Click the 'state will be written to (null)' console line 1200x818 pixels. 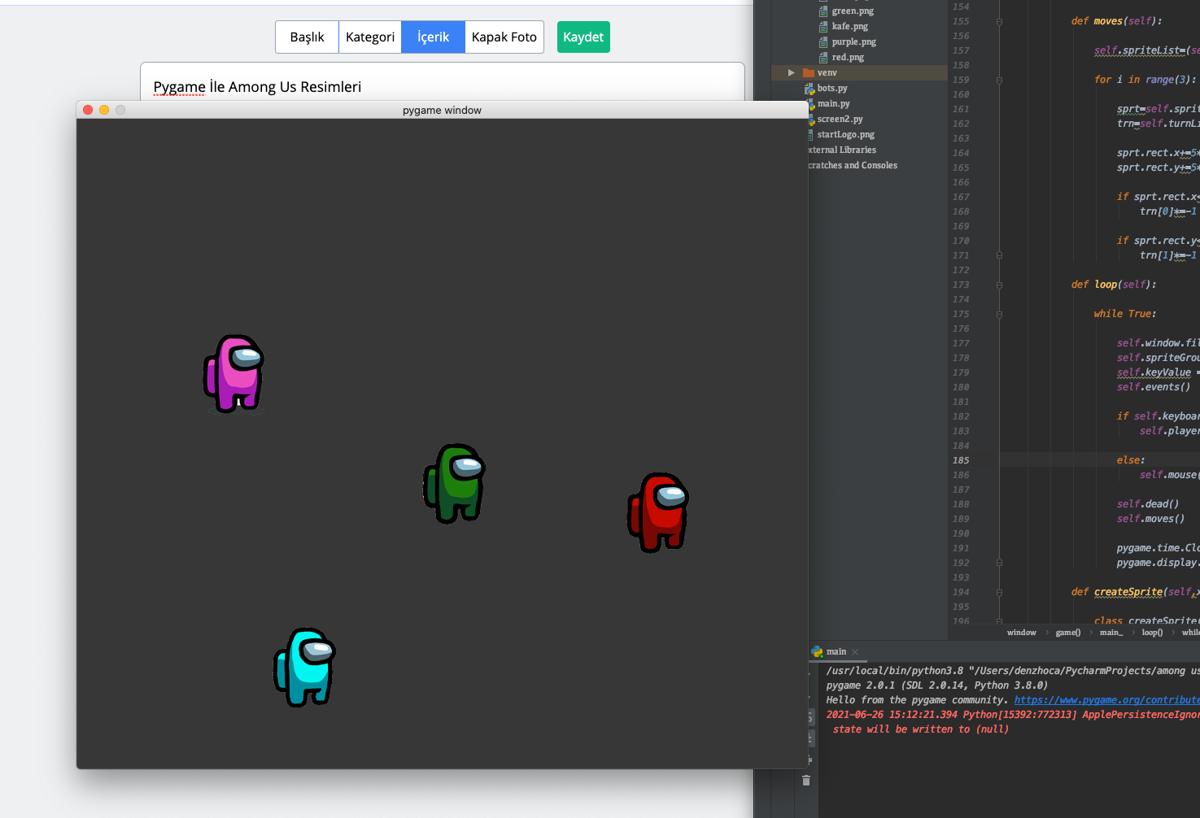tap(921, 729)
